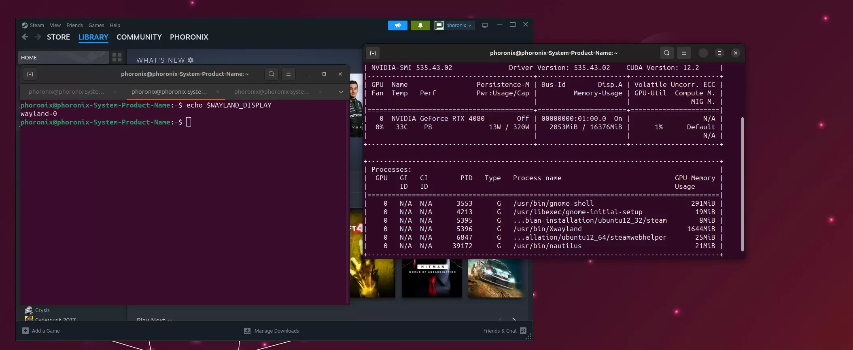The height and width of the screenshot is (350, 853).
Task: Click the Big Picture mode monitor icon
Action: (484, 25)
